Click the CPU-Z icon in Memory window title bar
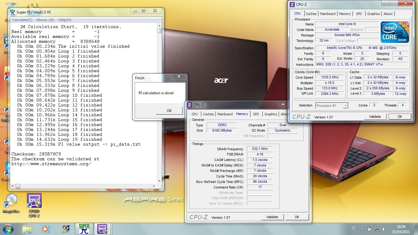 click(190, 105)
